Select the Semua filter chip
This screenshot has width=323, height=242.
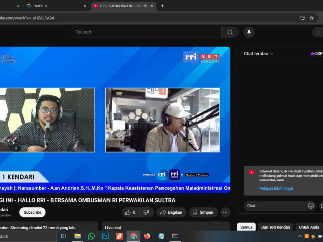(246, 227)
